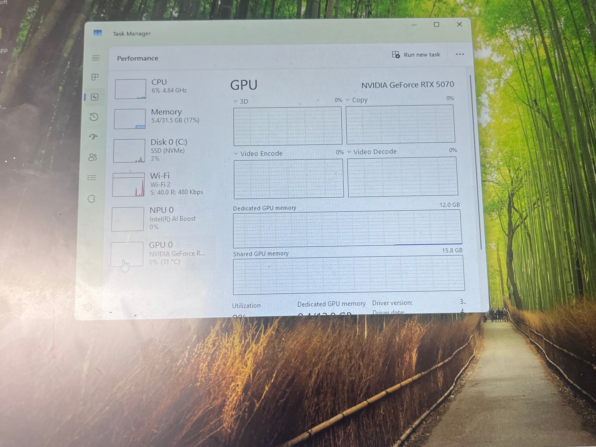The image size is (596, 447).
Task: Open the three-dot more options menu
Action: pos(460,54)
